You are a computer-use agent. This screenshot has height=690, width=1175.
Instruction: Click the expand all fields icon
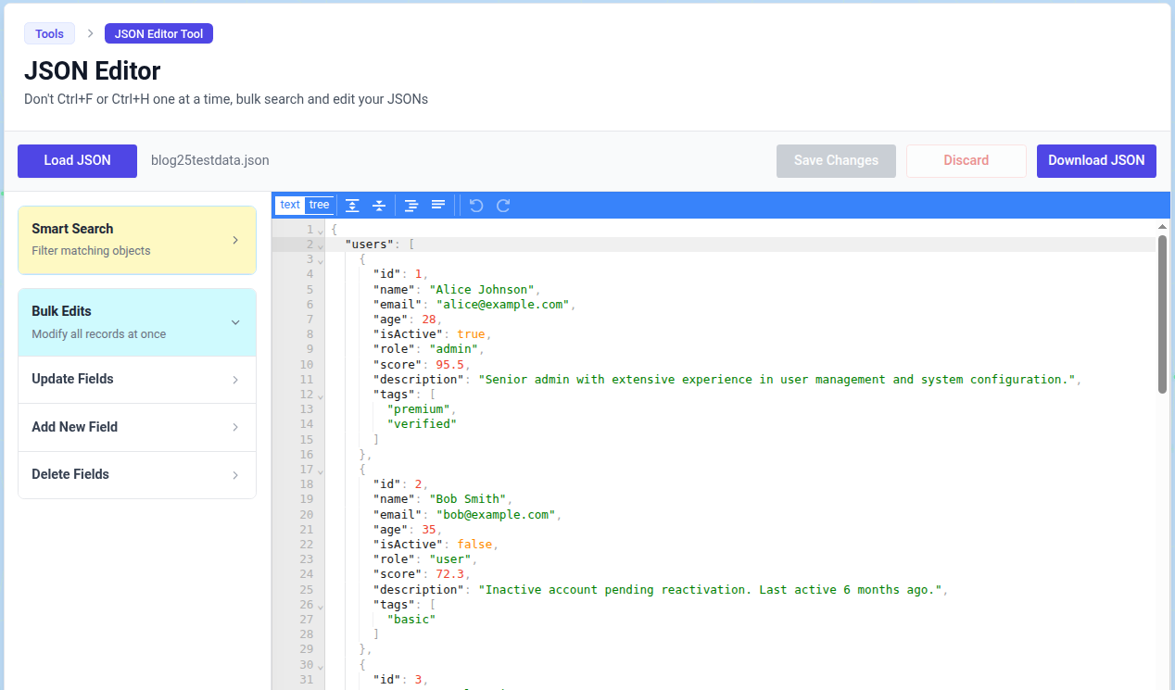pyautogui.click(x=352, y=206)
